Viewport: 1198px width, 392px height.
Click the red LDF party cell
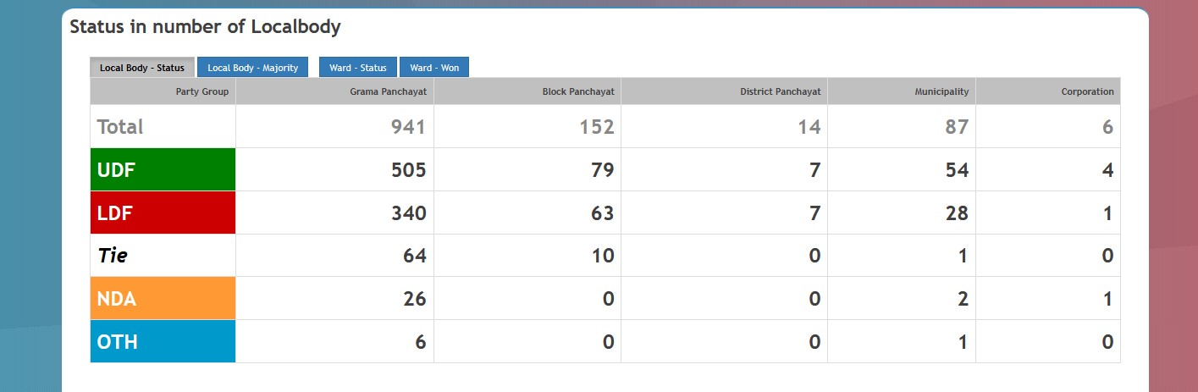coord(163,213)
